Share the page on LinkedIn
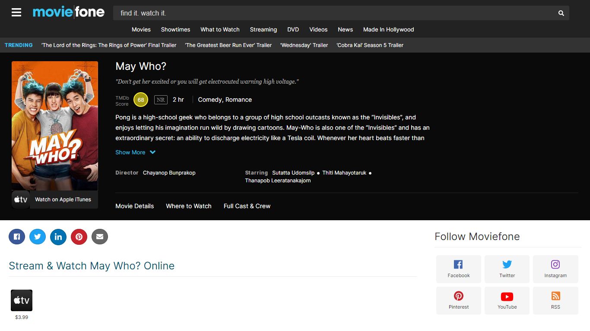590x331 pixels. coord(58,237)
